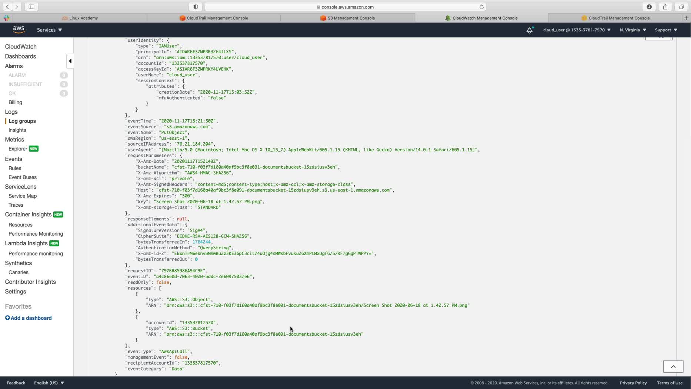The width and height of the screenshot is (691, 389).
Task: Switch to the first CloudTrail Management Console tab
Action: (214, 18)
